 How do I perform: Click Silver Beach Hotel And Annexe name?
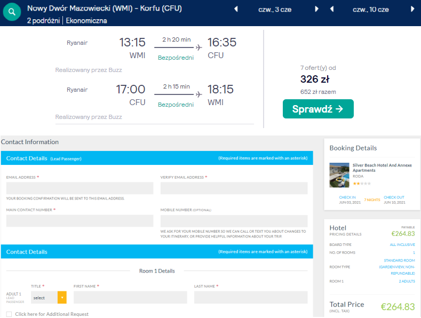(x=382, y=168)
